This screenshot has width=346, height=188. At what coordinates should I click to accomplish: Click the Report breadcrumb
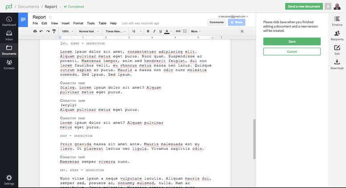point(51,7)
